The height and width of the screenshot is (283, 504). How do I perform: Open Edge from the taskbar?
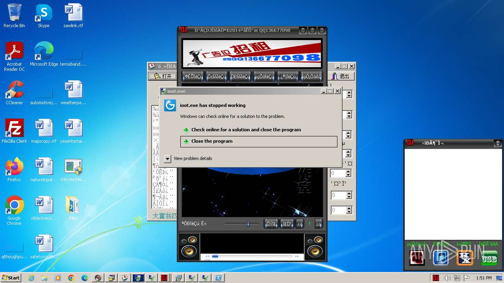click(85, 278)
